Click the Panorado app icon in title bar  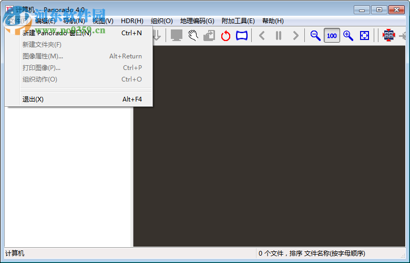click(x=9, y=9)
